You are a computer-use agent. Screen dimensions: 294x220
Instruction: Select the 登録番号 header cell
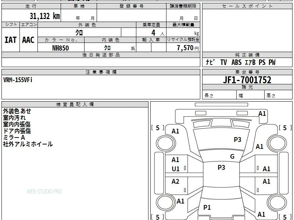(132, 6)
